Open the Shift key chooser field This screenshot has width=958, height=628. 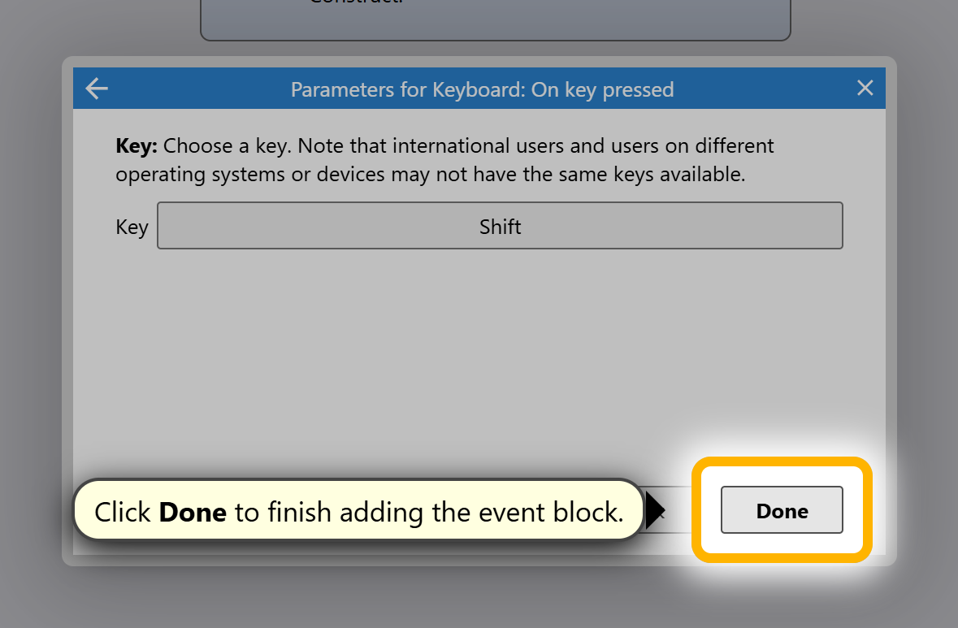[500, 226]
